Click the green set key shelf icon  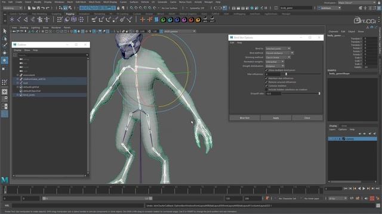pos(163,20)
